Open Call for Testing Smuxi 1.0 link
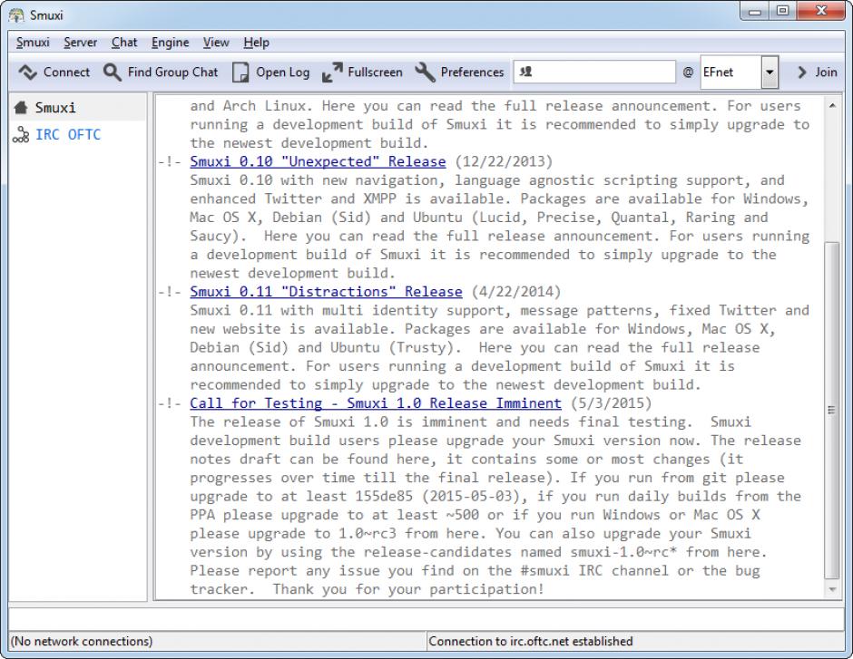 tap(376, 403)
